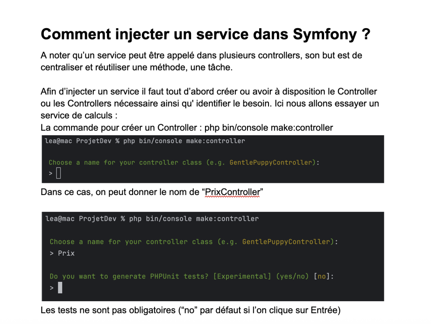
Task: Click the paragraph starting with "A noter qu'un service"
Action: [201, 62]
